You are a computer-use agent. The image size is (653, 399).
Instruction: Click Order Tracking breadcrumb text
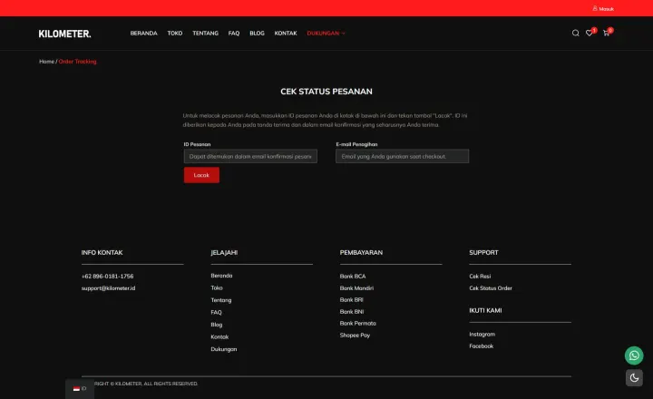pos(77,62)
